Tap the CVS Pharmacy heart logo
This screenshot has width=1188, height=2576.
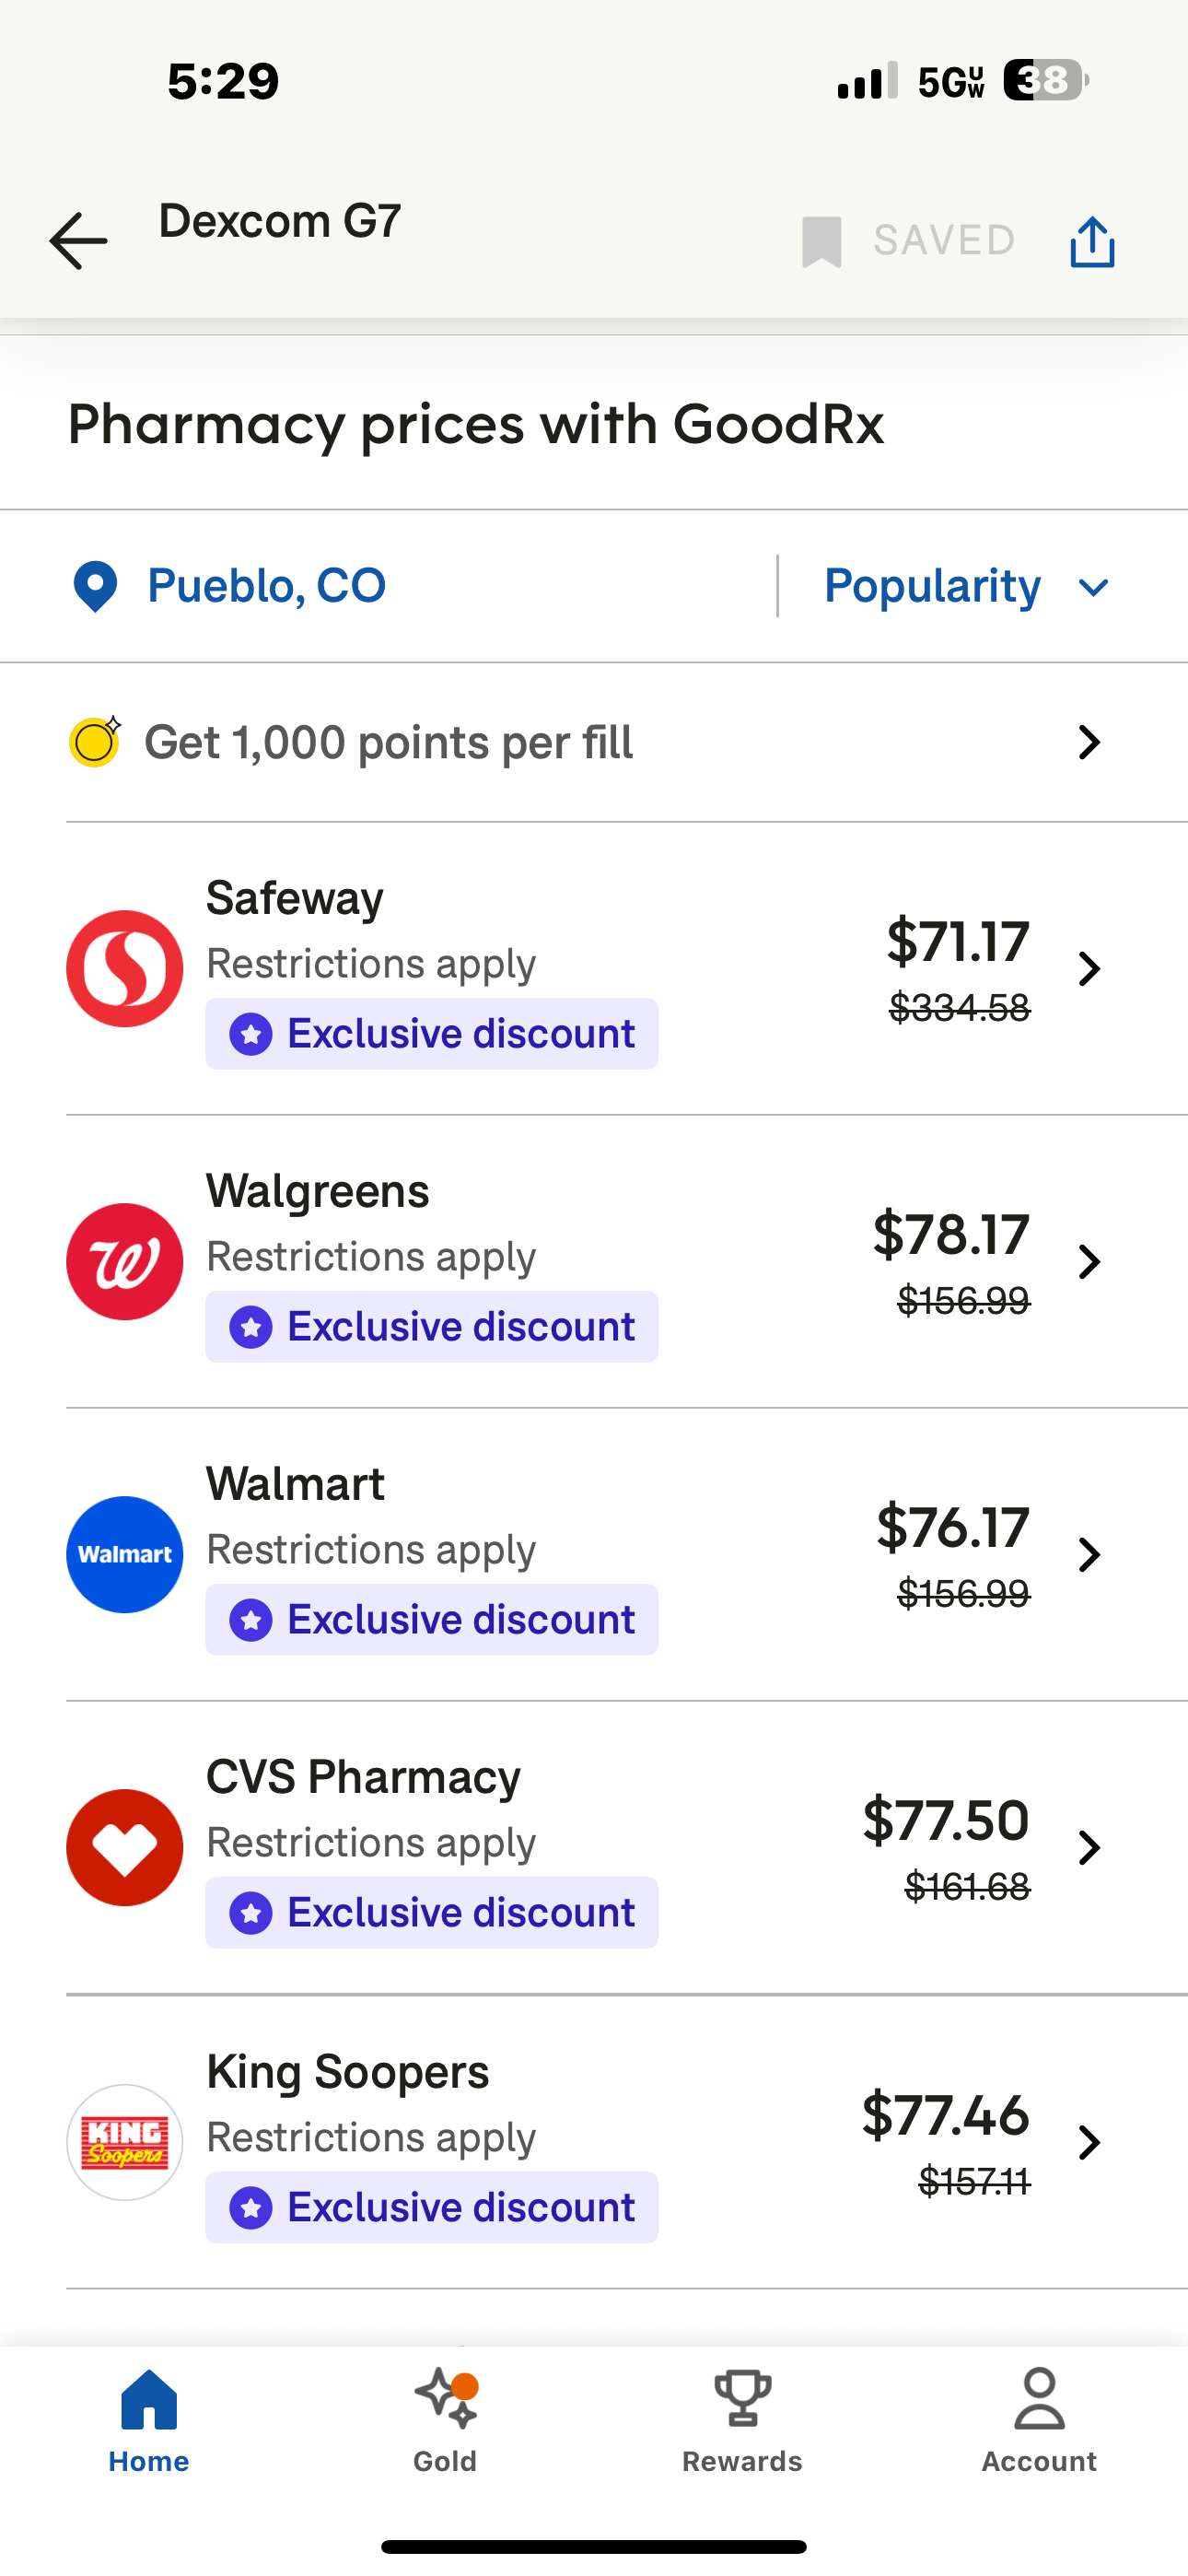[125, 1847]
